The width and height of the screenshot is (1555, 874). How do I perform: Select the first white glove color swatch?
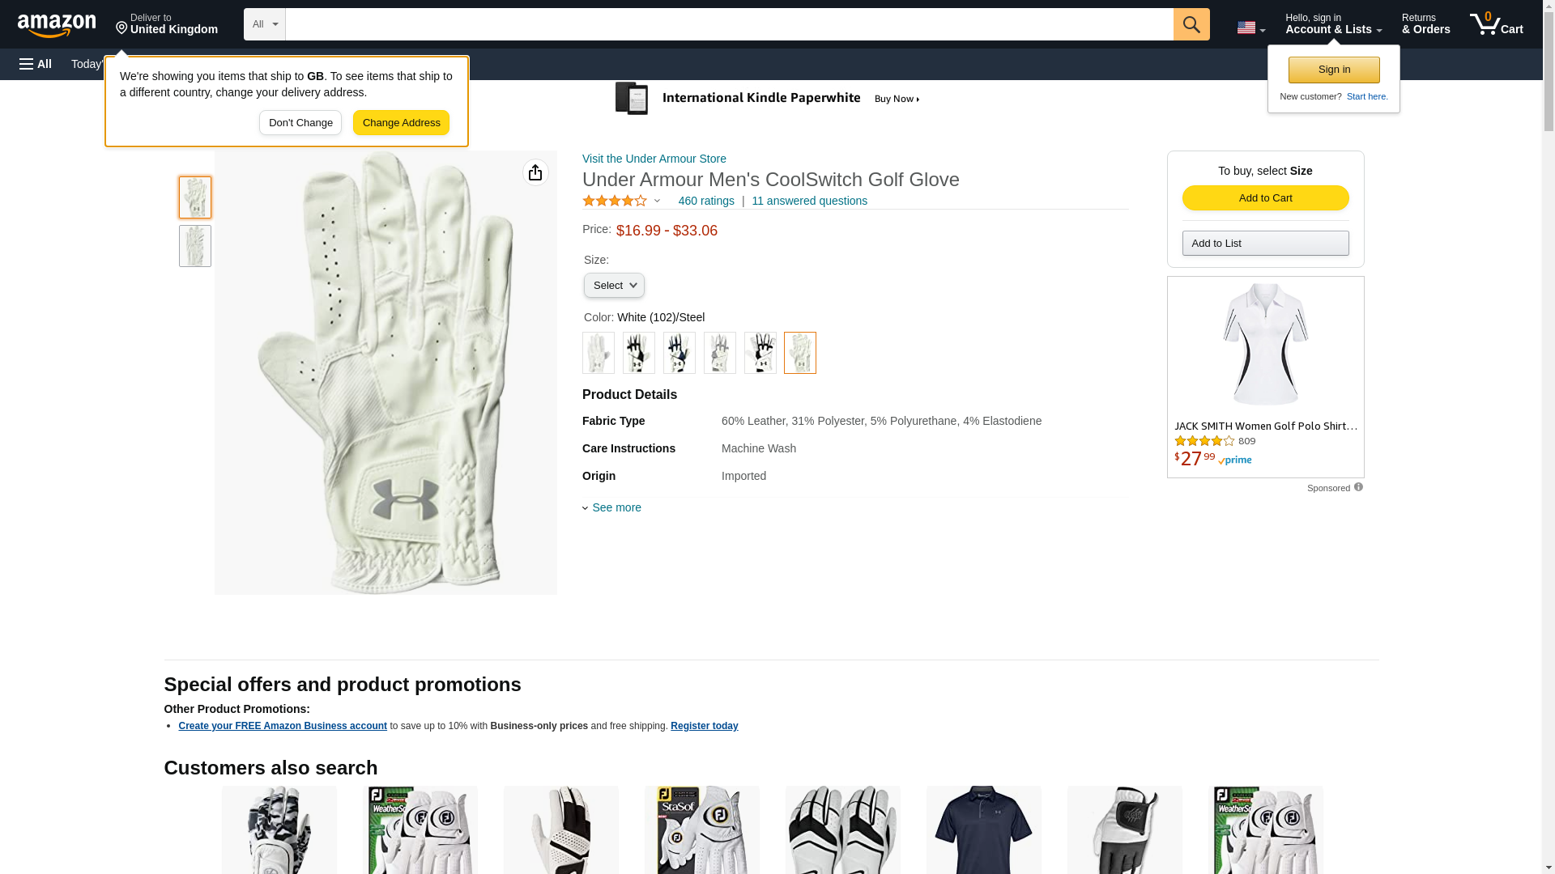(x=599, y=353)
